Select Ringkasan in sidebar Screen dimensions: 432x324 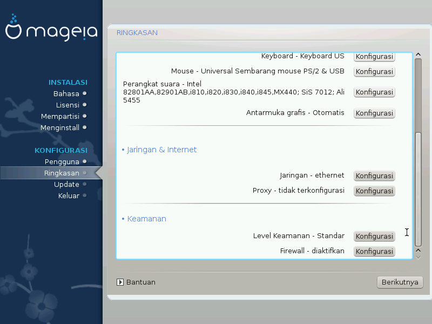point(62,173)
